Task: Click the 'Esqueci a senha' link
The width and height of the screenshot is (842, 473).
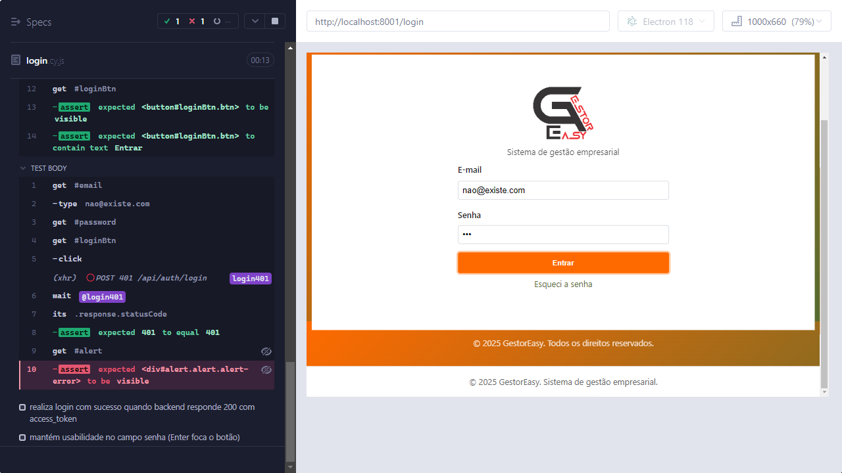Action: (563, 284)
